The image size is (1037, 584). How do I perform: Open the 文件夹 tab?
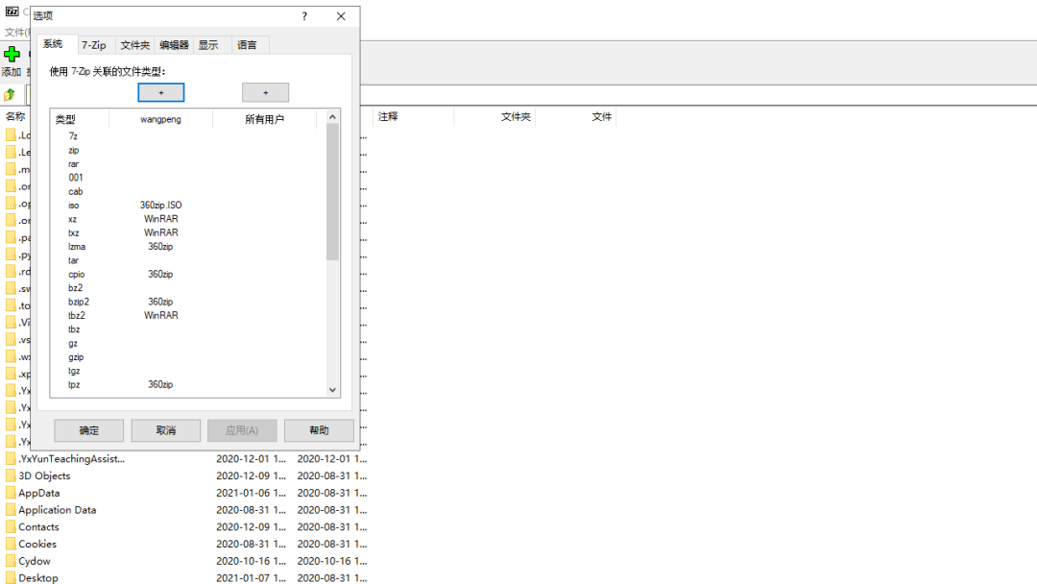tap(134, 45)
